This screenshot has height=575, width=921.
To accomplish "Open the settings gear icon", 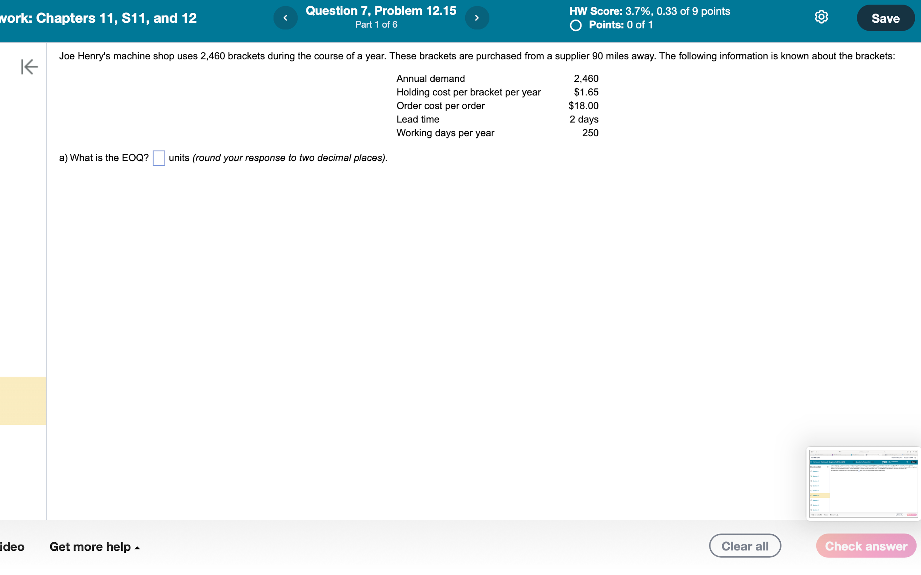I will (x=821, y=17).
